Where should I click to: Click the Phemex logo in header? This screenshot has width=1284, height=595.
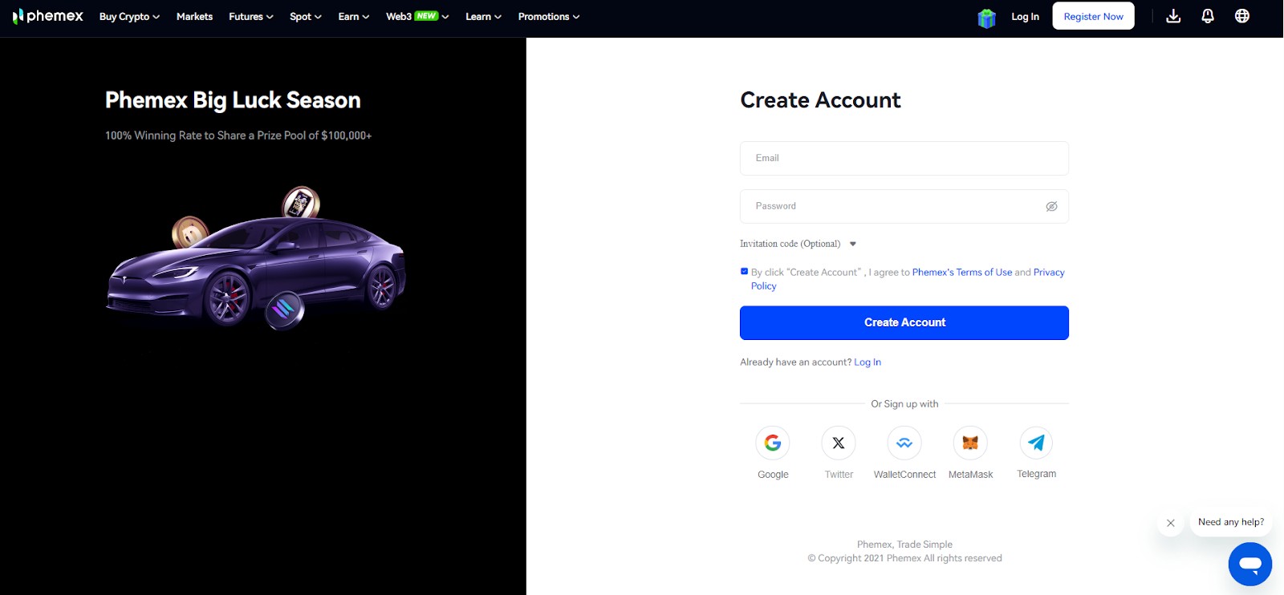(48, 16)
